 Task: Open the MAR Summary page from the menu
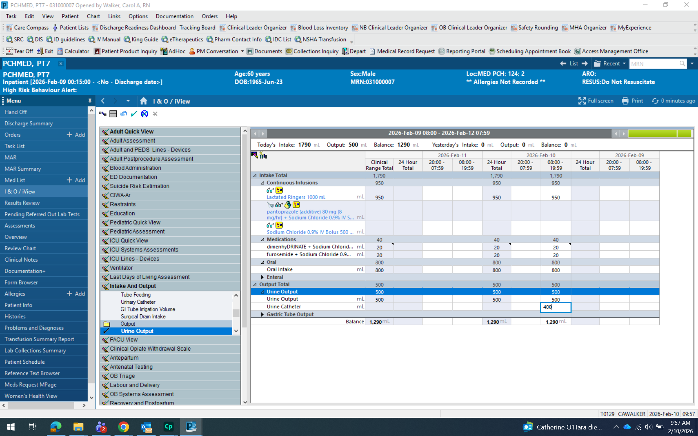coord(23,169)
